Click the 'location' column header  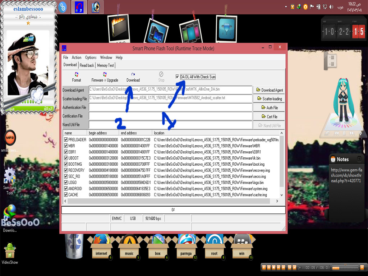[216, 133]
